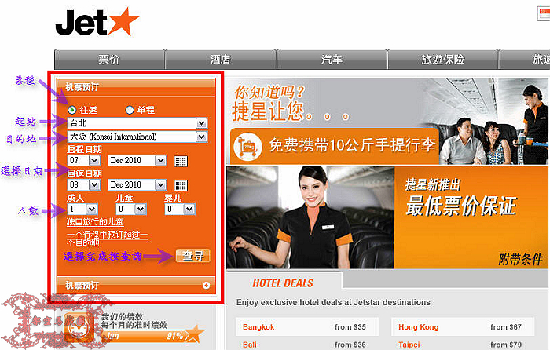Viewport: 550px width, 350px height.
Task: Open the Taipei hotel deal link
Action: tap(409, 345)
